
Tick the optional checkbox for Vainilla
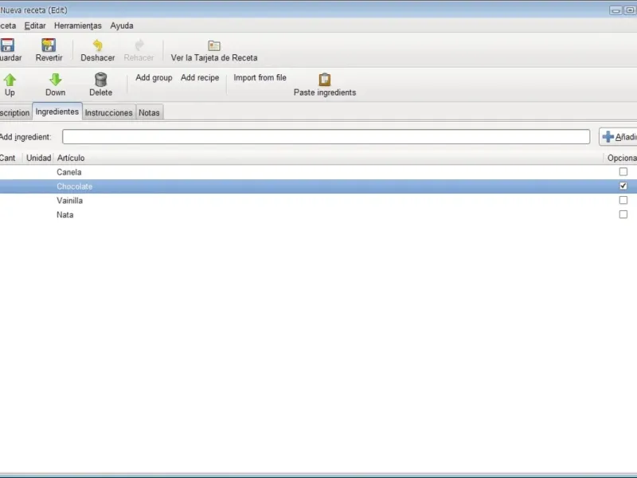[x=623, y=201]
